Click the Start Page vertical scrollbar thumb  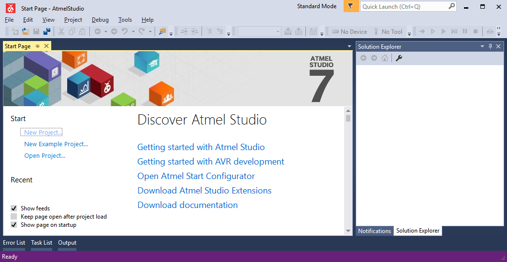coord(348,118)
